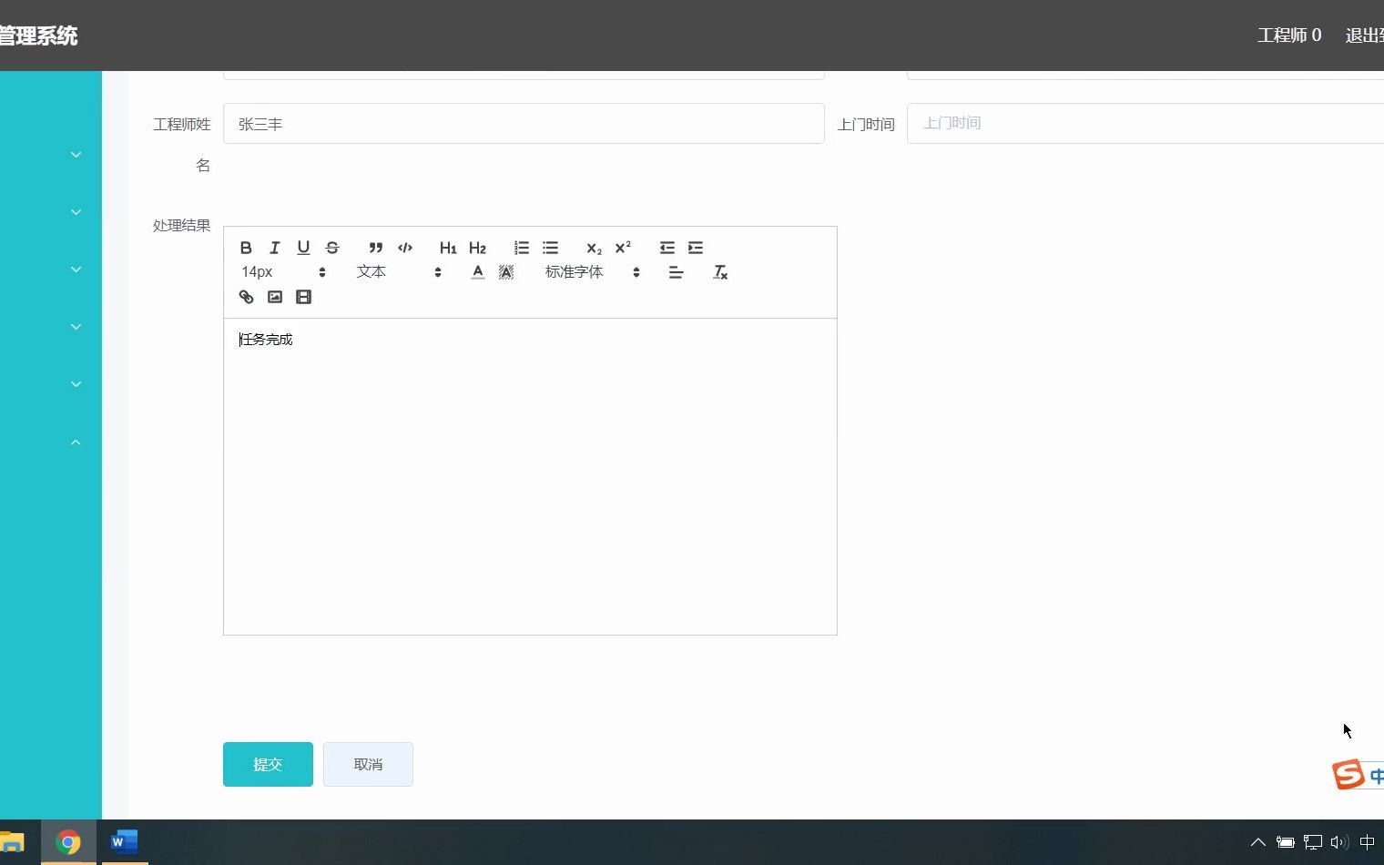
Task: Show hidden system tray icons
Action: pos(1258,842)
